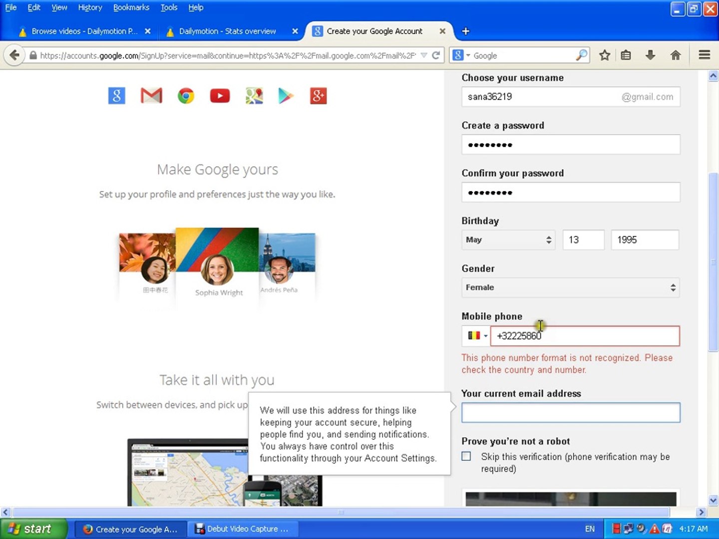Click the red tray icon beside EN
The image size is (719, 539).
pyautogui.click(x=616, y=529)
